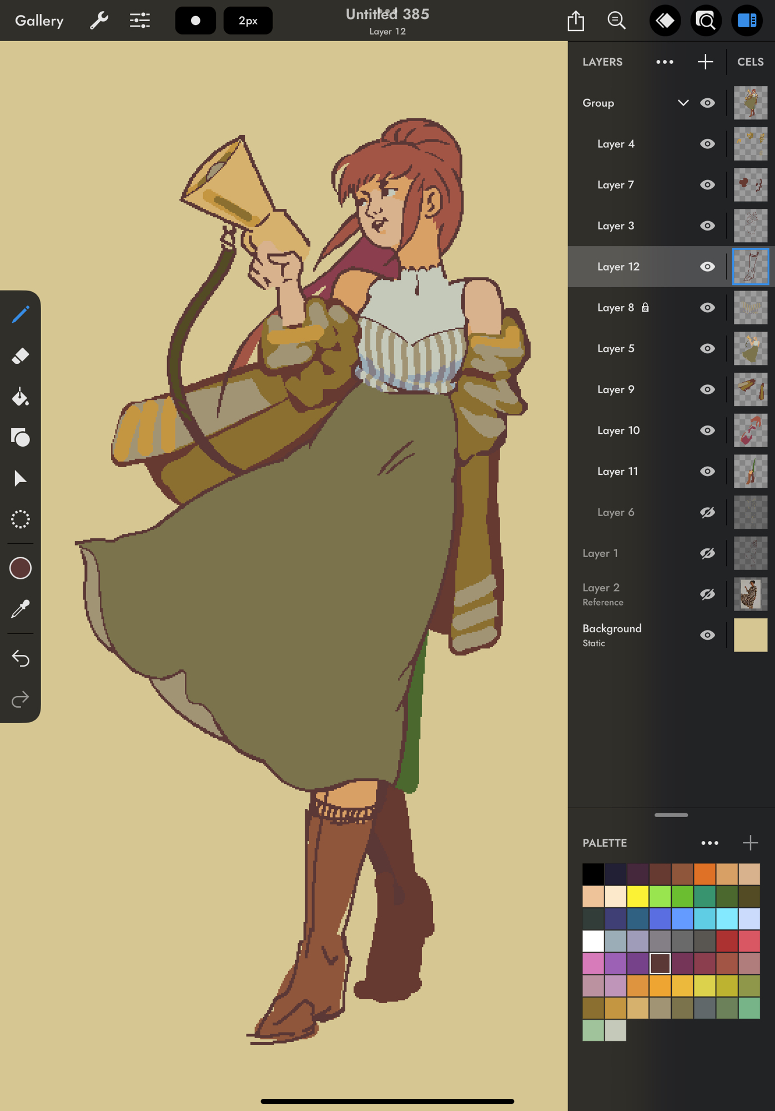Viewport: 775px width, 1111px height.
Task: Show hidden Layer 6
Action: tap(707, 512)
